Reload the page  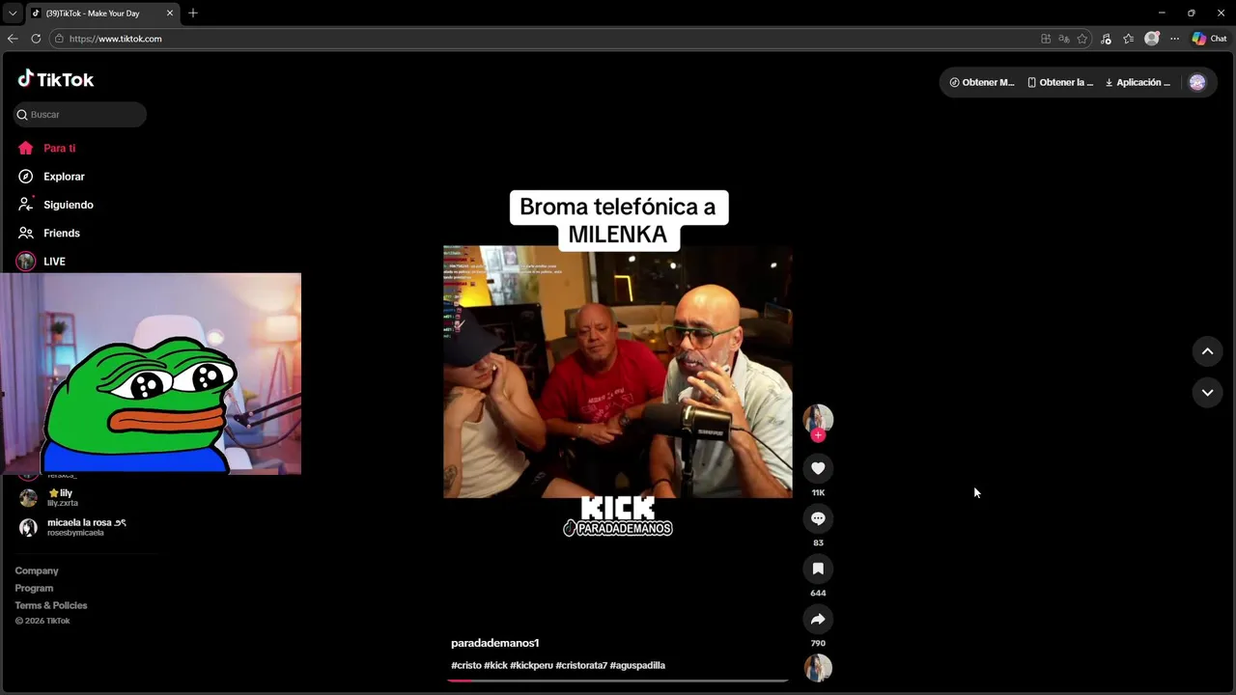(36, 39)
